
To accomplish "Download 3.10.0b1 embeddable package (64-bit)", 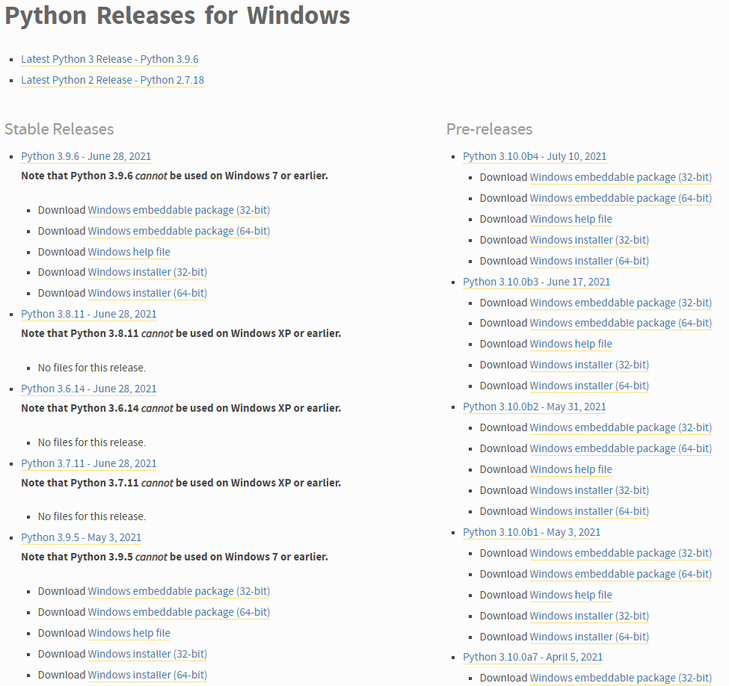I will [621, 574].
